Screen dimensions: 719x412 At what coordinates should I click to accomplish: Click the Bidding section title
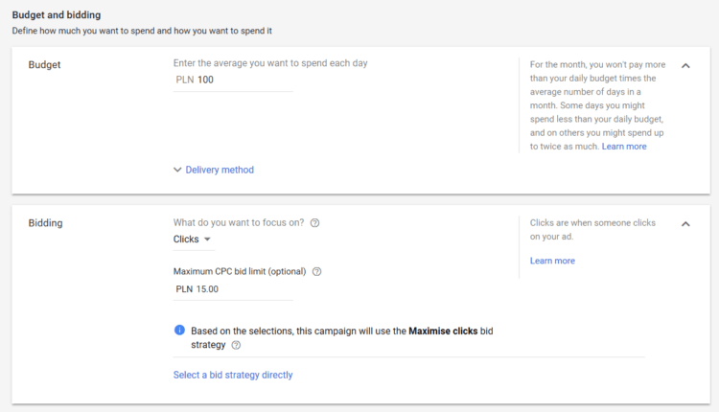click(x=45, y=223)
